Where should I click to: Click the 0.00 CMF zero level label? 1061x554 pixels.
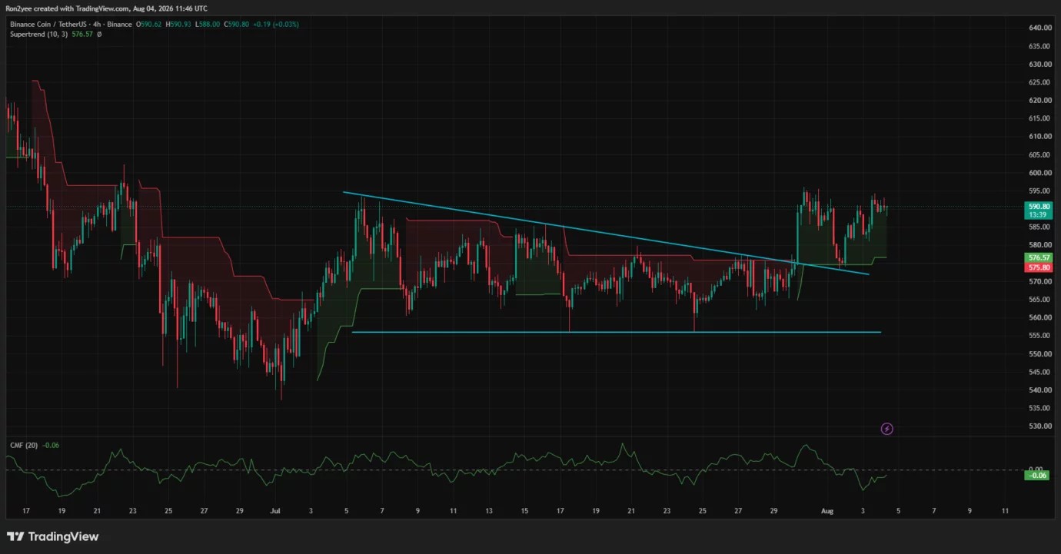[1036, 468]
